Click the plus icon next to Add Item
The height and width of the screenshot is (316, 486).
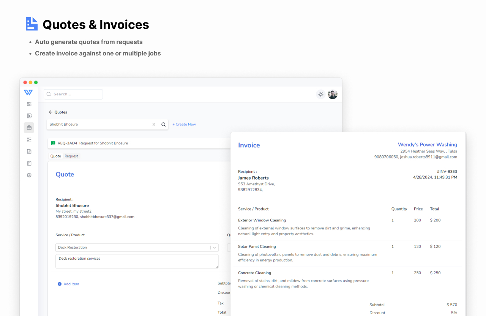click(60, 284)
